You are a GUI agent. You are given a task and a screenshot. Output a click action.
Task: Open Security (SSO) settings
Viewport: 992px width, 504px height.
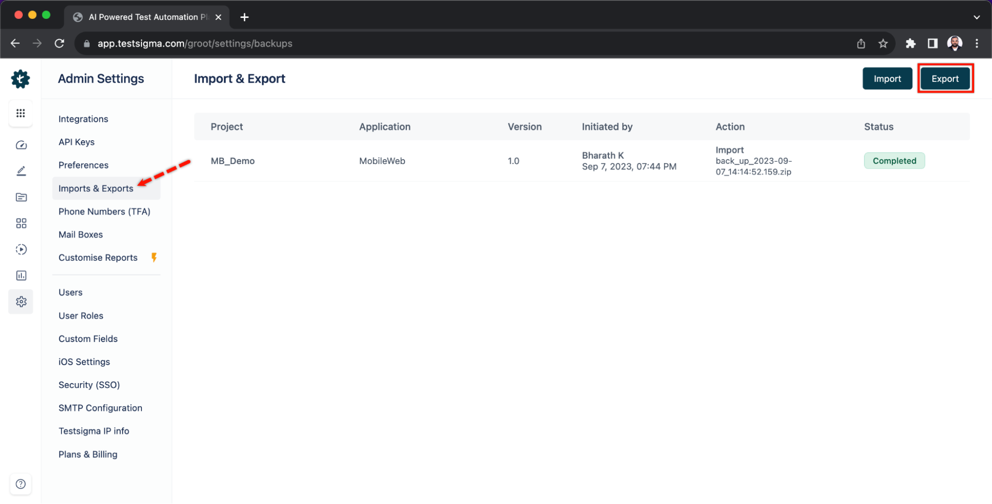[89, 385]
